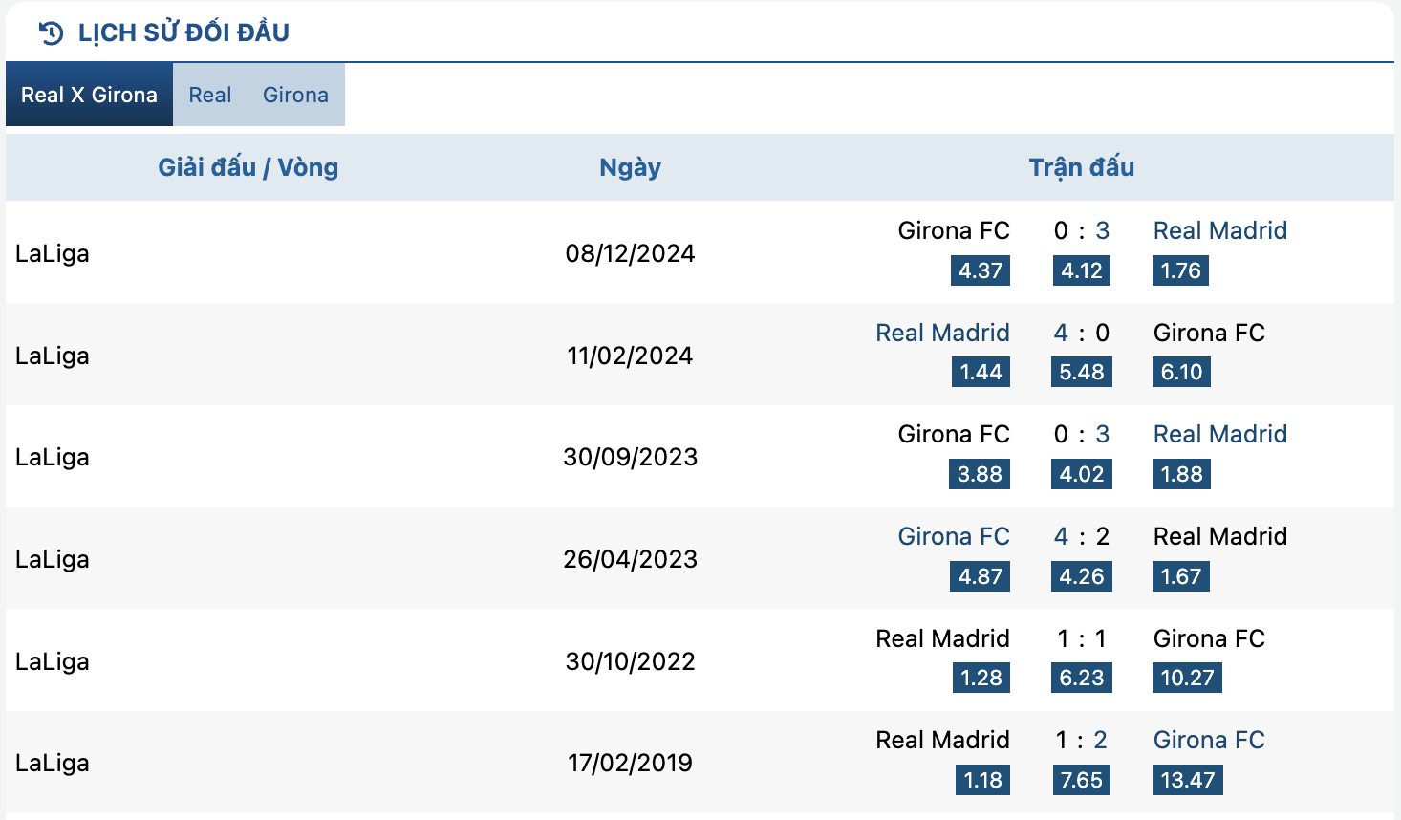Click Real Madrid in the 26/04/2023 match

[x=1220, y=536]
